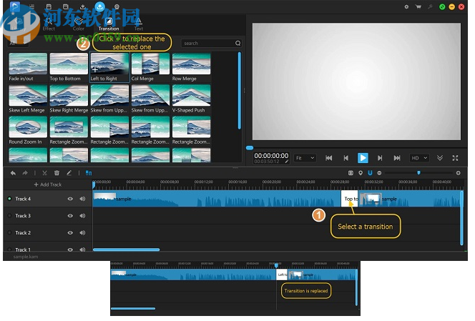The width and height of the screenshot is (475, 321).
Task: Click the undo arrow in timeline toolbar
Action: [x=13, y=173]
